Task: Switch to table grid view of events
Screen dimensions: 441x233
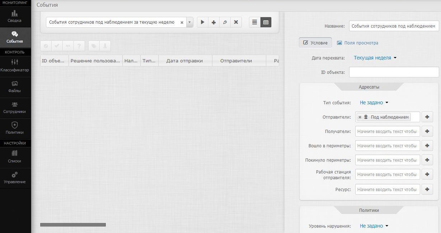Action: (266, 22)
